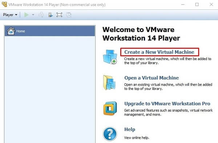Close the VMware Player window
The height and width of the screenshot is (143, 218).
pos(211,4)
